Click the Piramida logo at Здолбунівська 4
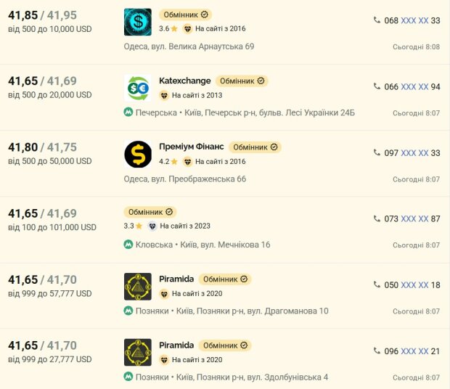Viewport: 450px width, 389px height. pos(138,352)
